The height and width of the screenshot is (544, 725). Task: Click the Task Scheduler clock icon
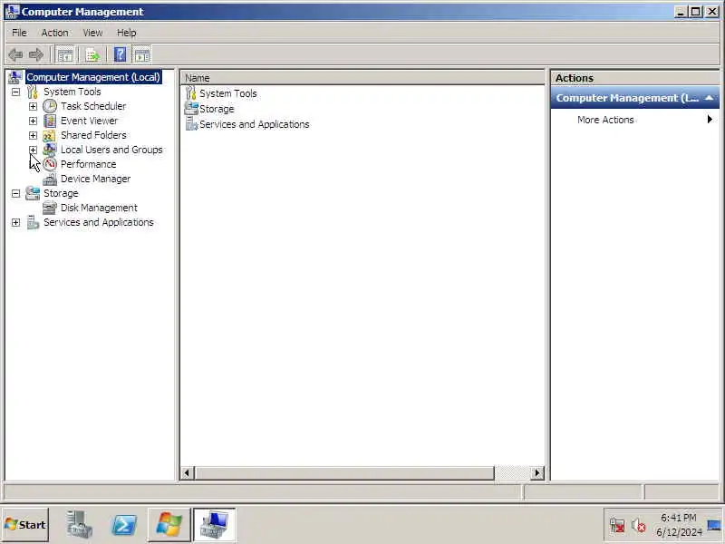(x=50, y=106)
